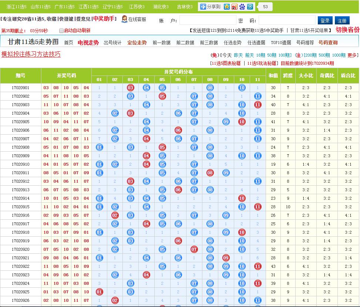
Task: Click the 质合比 column header
Action: pos(348,75)
